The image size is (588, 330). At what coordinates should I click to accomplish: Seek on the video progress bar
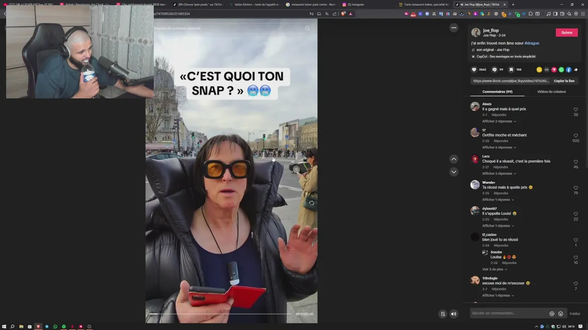click(x=221, y=314)
